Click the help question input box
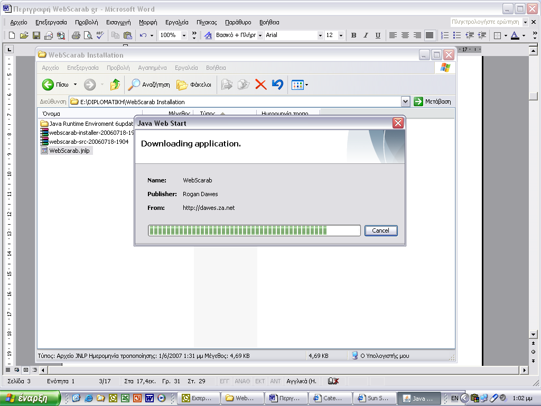 [x=486, y=22]
